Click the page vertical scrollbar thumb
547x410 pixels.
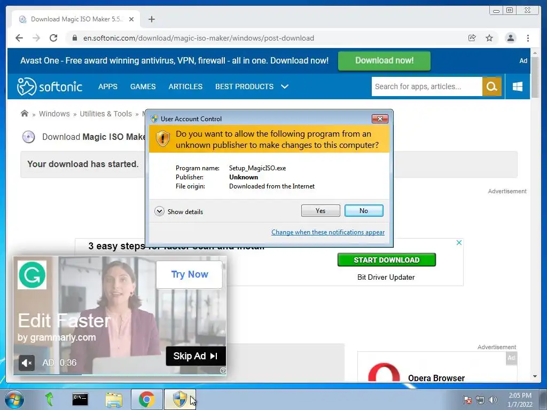point(535,77)
